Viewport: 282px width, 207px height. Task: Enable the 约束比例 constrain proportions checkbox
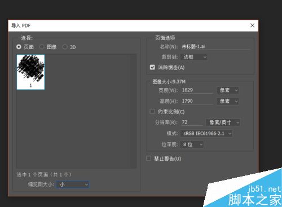[152, 112]
